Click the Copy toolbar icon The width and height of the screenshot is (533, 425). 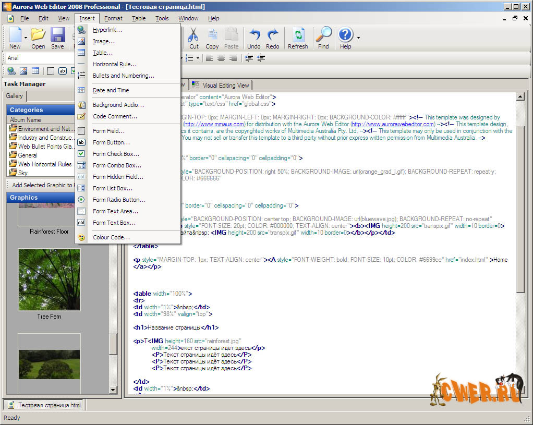(212, 38)
